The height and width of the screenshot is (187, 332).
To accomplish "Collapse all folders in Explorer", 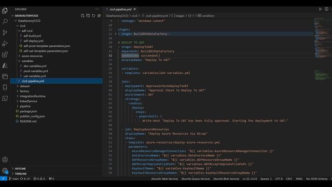I will coord(99,16).
